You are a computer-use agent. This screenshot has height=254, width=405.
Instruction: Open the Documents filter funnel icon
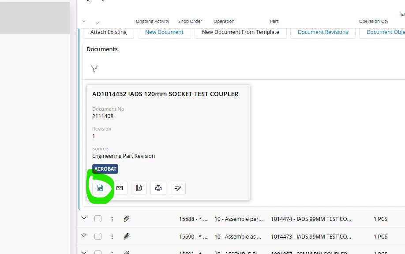coord(94,69)
